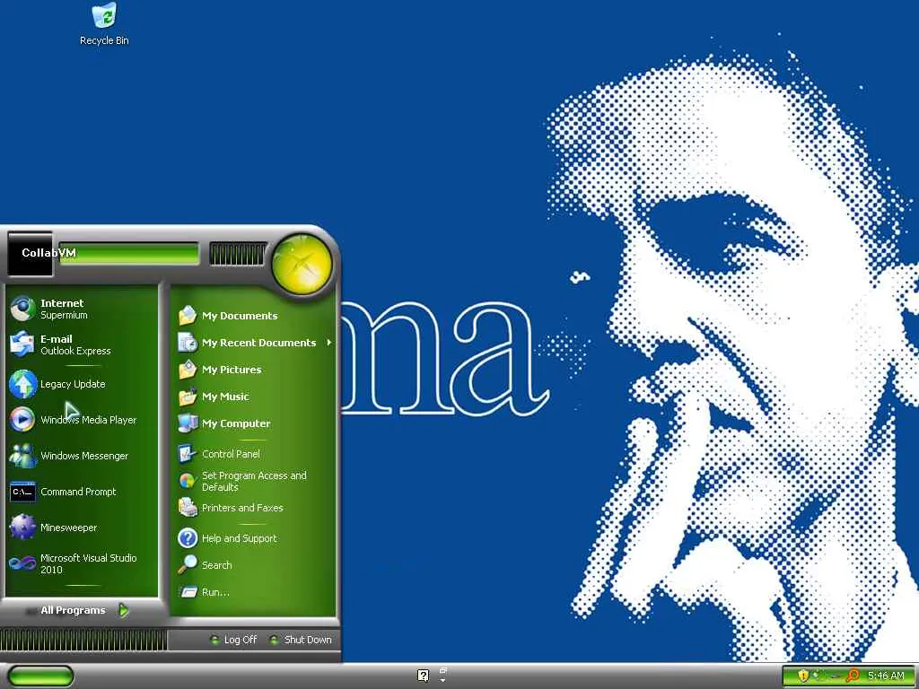Select My Recent Documents menu entry
Image resolution: width=919 pixels, height=689 pixels.
(254, 343)
